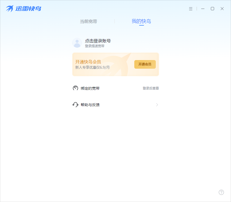Open the help question mark icon
Screen dimensions: 231x202
(221, 192)
